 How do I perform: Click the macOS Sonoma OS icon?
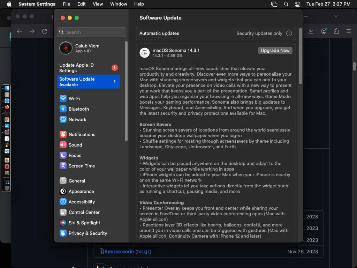pyautogui.click(x=144, y=53)
